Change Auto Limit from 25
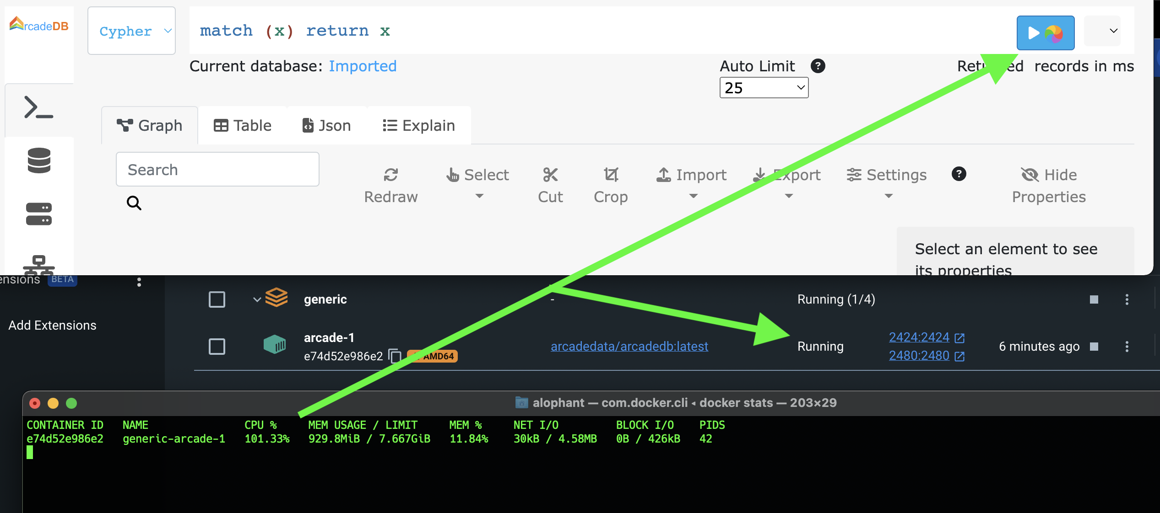The image size is (1160, 513). [763, 87]
